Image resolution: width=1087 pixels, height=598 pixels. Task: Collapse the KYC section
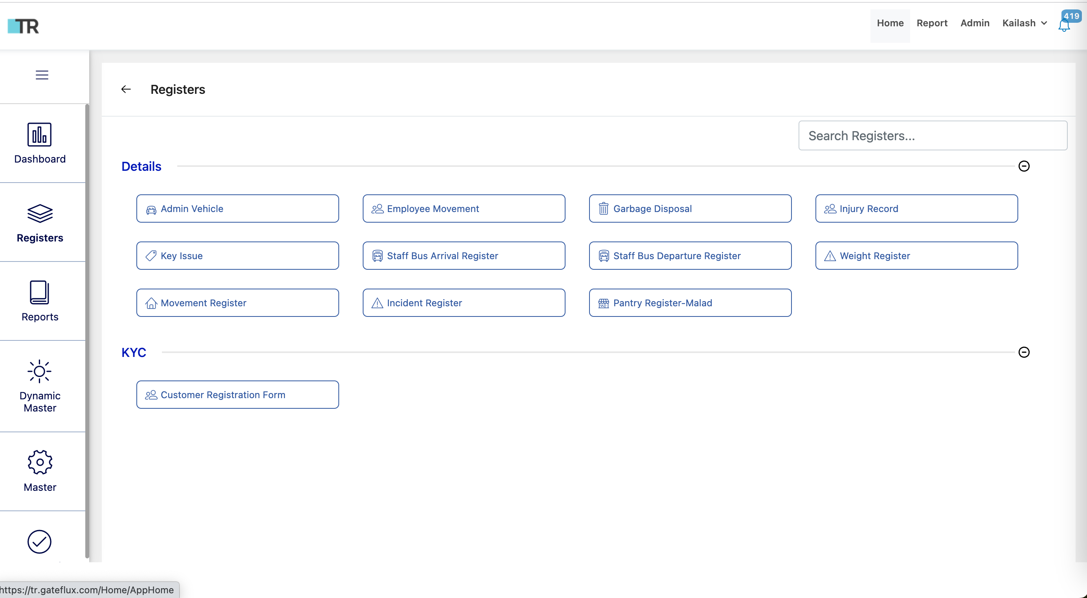pos(1024,352)
